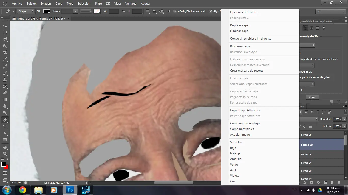The image size is (348, 195).
Task: Open the Shape tool mode dropdown
Action: click(x=26, y=11)
